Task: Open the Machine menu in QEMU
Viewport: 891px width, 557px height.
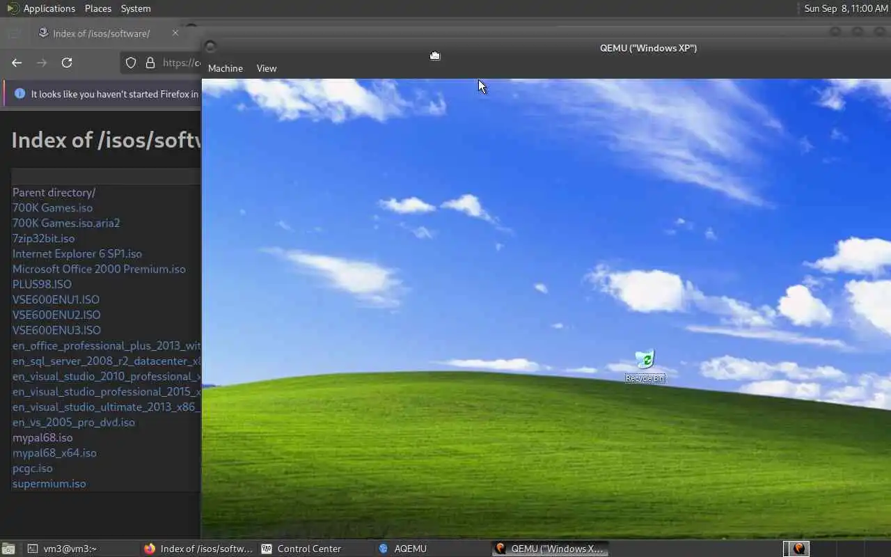Action: (226, 68)
